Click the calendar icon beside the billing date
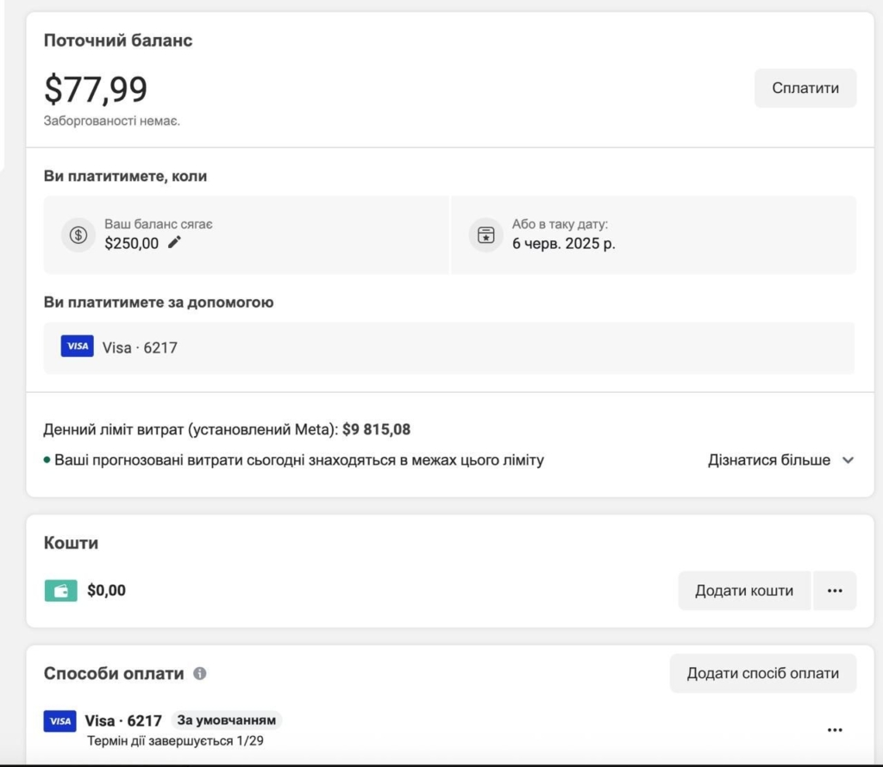The image size is (883, 767). pyautogui.click(x=486, y=235)
